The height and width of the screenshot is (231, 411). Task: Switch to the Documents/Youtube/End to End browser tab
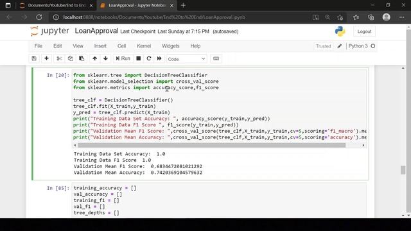click(x=57, y=5)
